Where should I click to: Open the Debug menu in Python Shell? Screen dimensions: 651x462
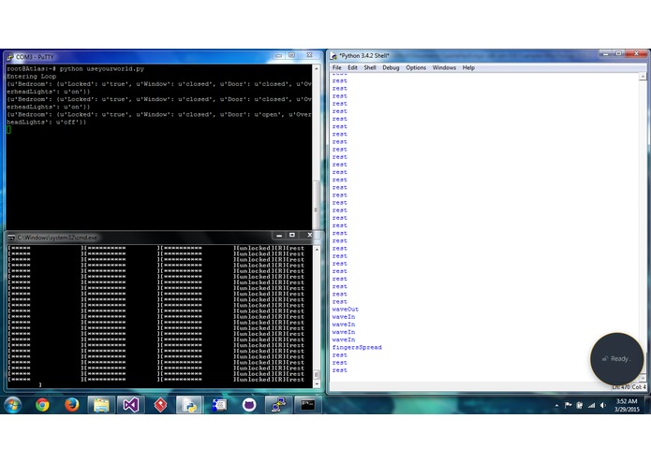pos(391,67)
